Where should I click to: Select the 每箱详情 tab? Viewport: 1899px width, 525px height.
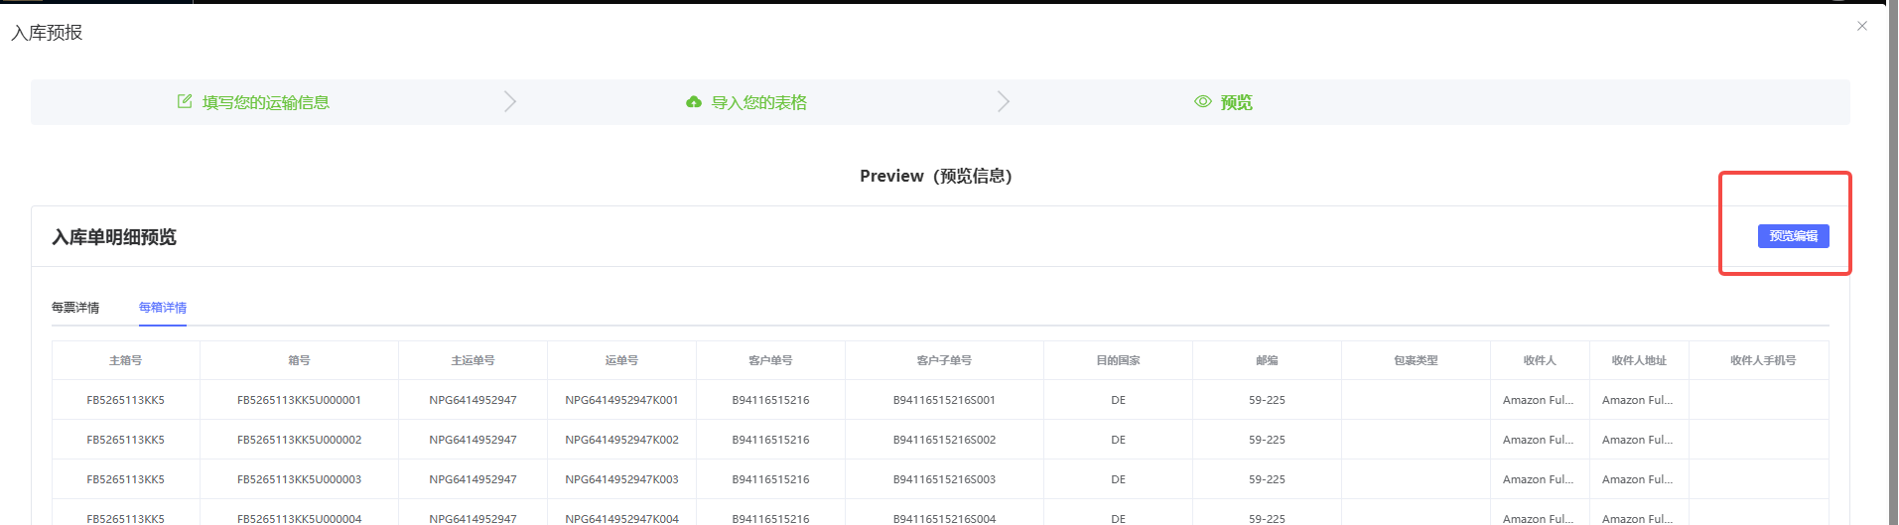coord(163,308)
